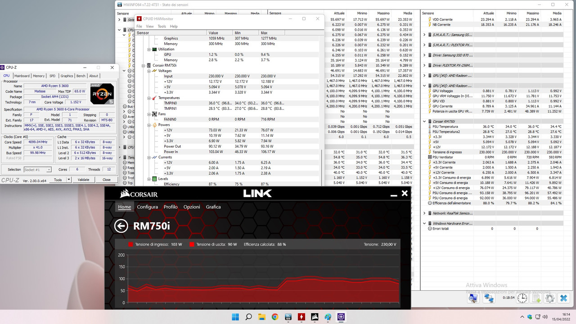The image size is (576, 324).
Task: Open Opzioni tab in Corsair Link
Action: [x=192, y=207]
